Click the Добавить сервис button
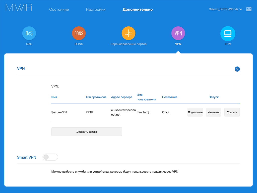 tap(87, 132)
